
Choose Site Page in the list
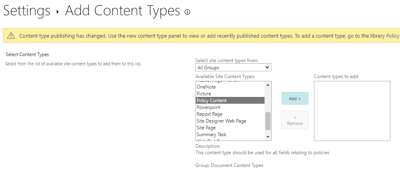click(206, 128)
